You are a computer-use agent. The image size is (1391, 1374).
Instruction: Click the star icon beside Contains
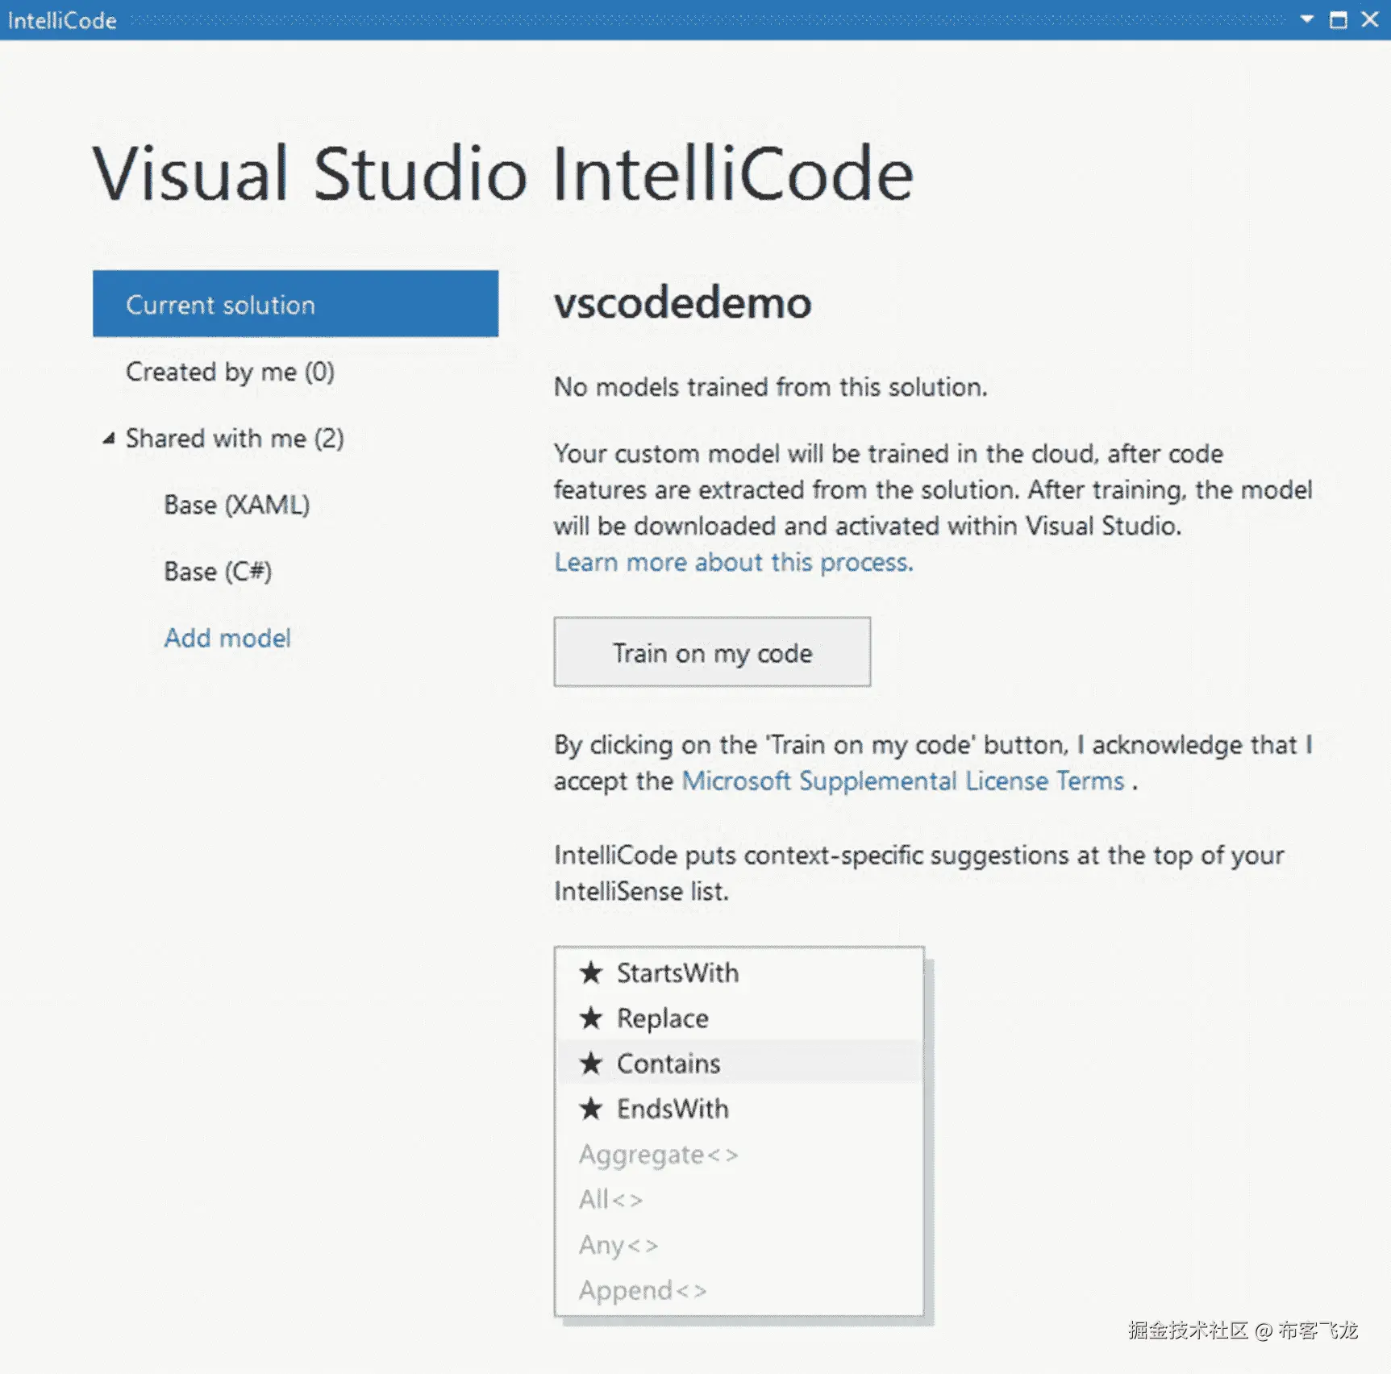click(x=591, y=1063)
